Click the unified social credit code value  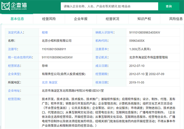(57, 57)
